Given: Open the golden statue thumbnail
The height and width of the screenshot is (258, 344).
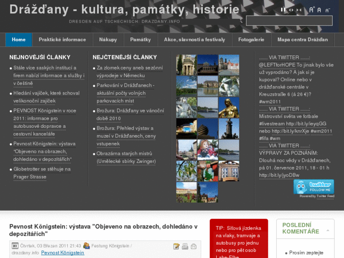Looking at the screenshot, I should [229, 107].
